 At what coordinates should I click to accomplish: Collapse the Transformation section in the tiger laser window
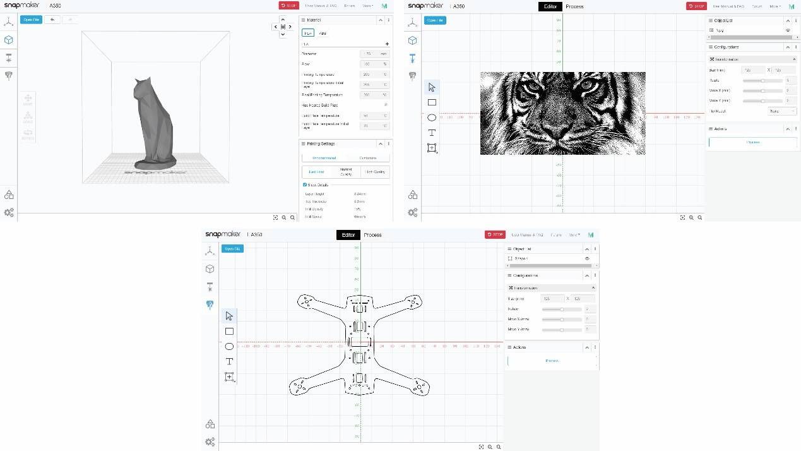point(794,59)
